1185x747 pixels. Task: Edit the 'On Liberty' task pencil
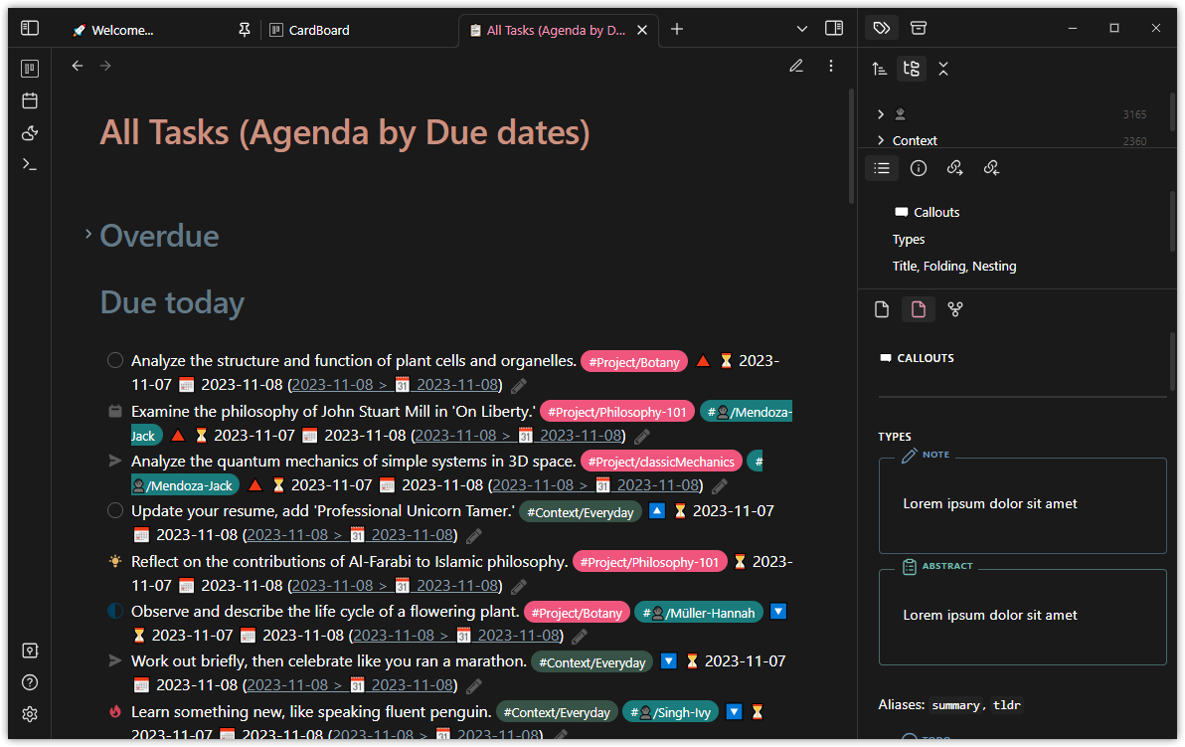(641, 437)
